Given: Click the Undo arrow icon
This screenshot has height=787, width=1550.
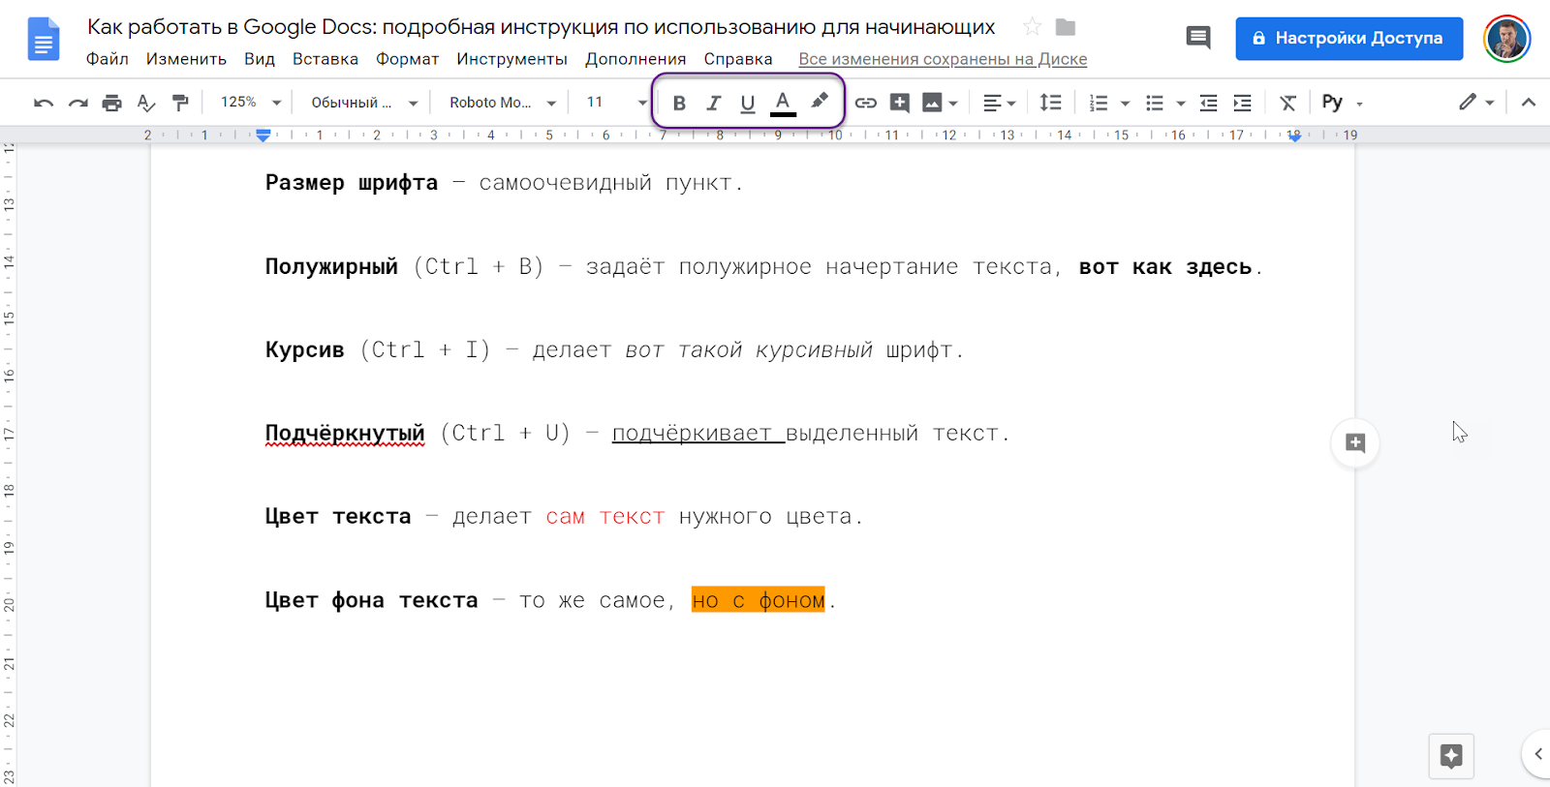Looking at the screenshot, I should coord(43,103).
